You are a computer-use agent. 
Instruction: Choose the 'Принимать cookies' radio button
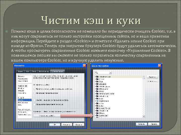pos(34,85)
